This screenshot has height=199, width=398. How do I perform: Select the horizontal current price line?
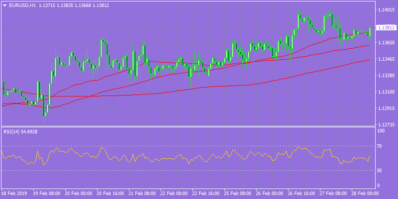[188, 27]
